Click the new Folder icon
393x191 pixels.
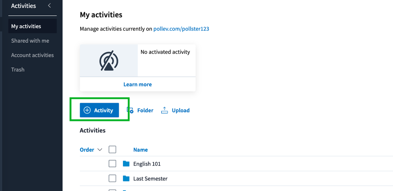[130, 110]
